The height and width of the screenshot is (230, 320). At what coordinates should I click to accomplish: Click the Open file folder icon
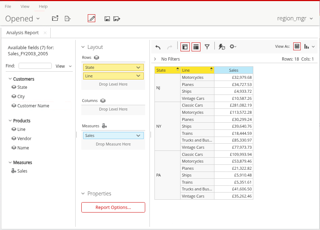coord(55,19)
